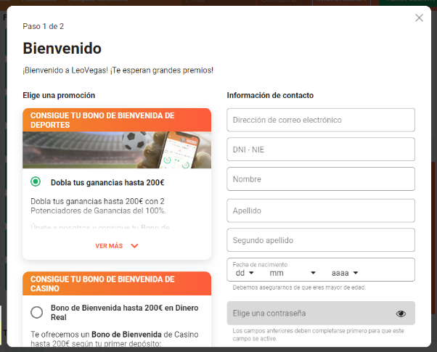
Task: Open the month (mm) birth date dropdown
Action: coord(293,274)
